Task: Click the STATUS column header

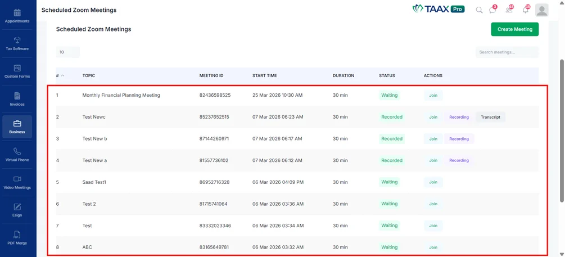Action: [387, 76]
